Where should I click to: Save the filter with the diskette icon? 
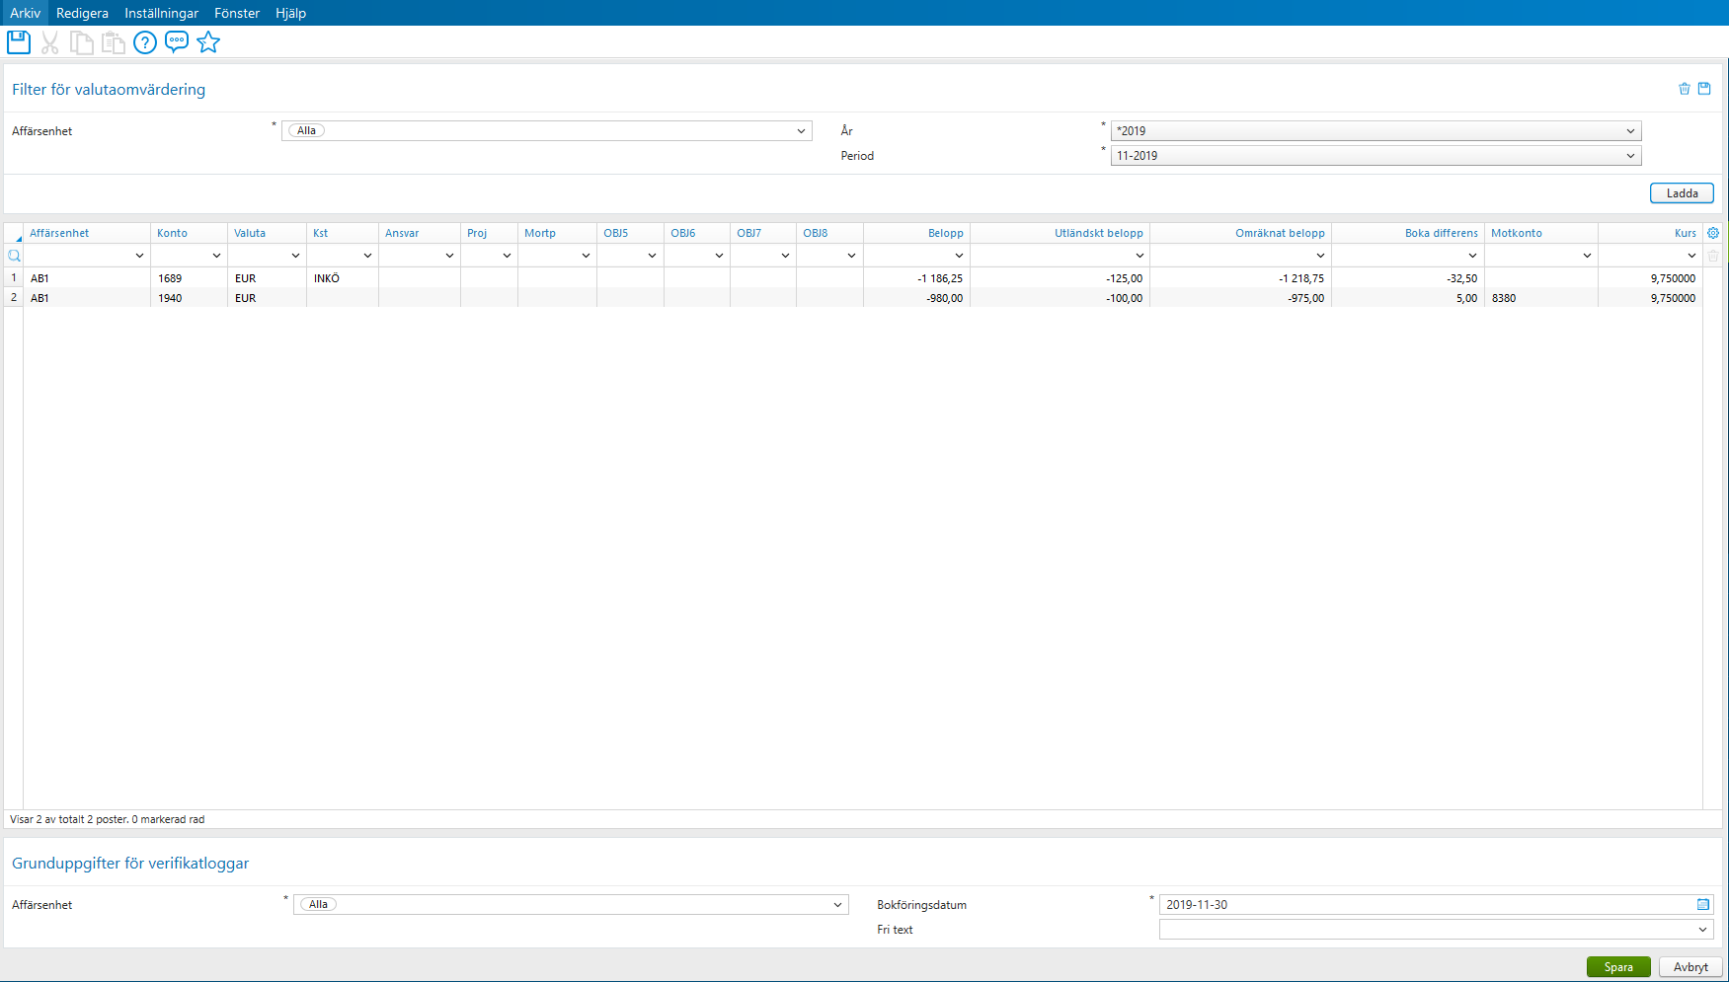point(1704,88)
